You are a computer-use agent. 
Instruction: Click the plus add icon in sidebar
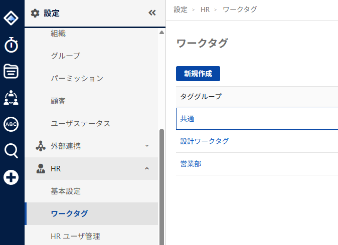(x=11, y=177)
